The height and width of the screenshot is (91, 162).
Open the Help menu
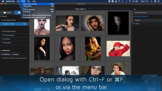coord(34,1)
